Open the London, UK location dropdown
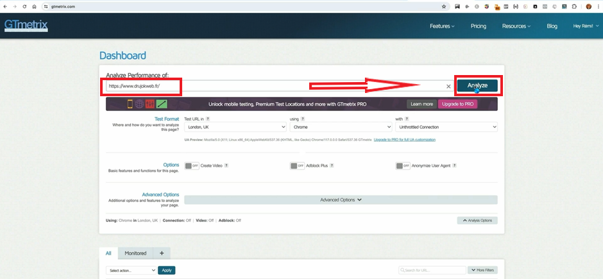603x279 pixels. pos(235,127)
